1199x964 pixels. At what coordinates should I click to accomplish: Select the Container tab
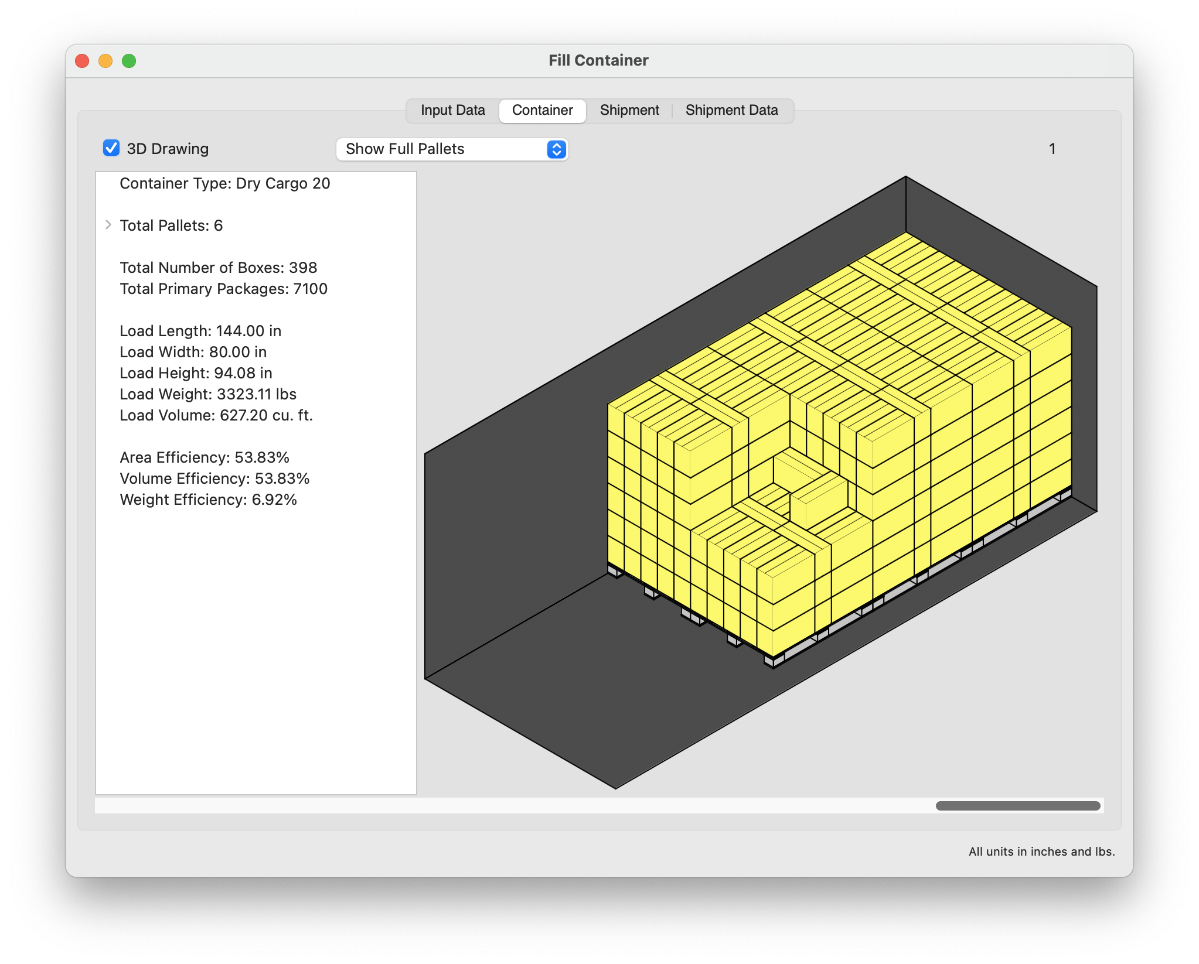(542, 110)
